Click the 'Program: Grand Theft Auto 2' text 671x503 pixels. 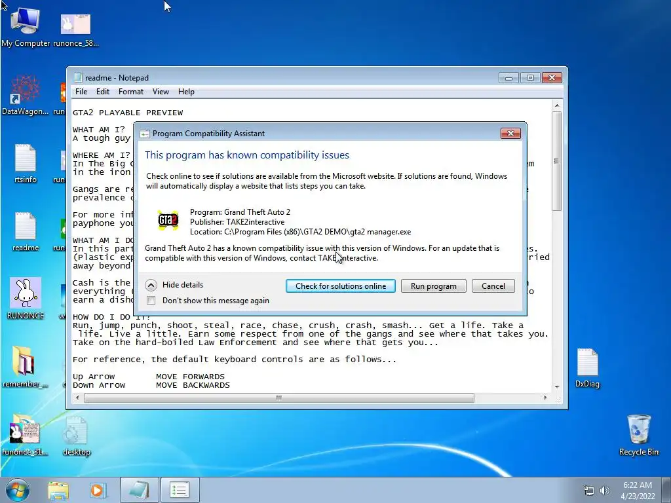coord(240,212)
